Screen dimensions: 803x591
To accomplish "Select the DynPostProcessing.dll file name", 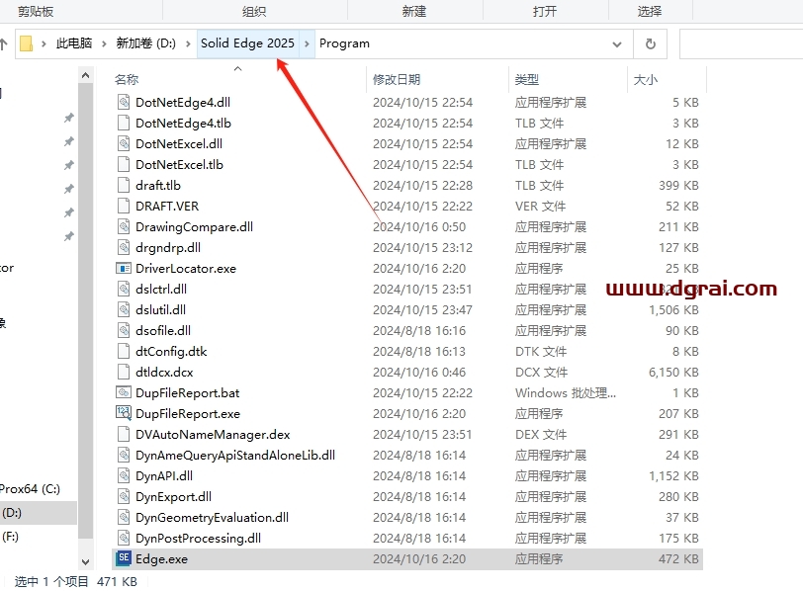I will pos(198,539).
